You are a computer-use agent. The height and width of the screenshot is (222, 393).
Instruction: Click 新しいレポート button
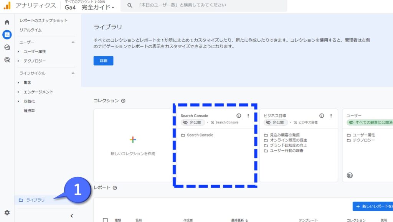point(373,206)
